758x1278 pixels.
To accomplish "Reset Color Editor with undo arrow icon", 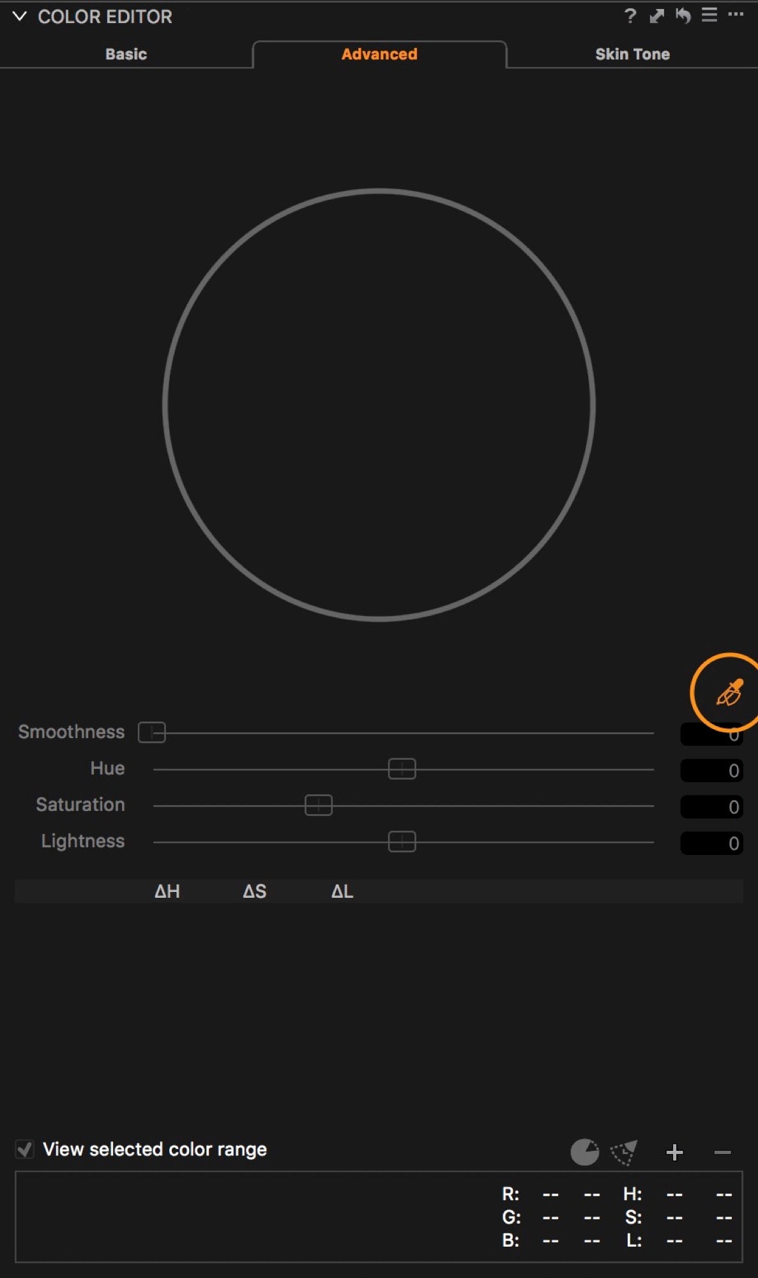I will pos(683,16).
